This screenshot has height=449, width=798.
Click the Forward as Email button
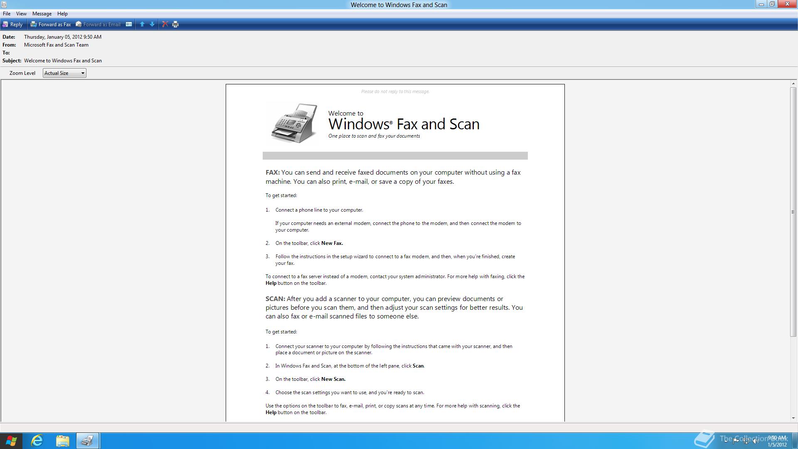click(x=98, y=25)
